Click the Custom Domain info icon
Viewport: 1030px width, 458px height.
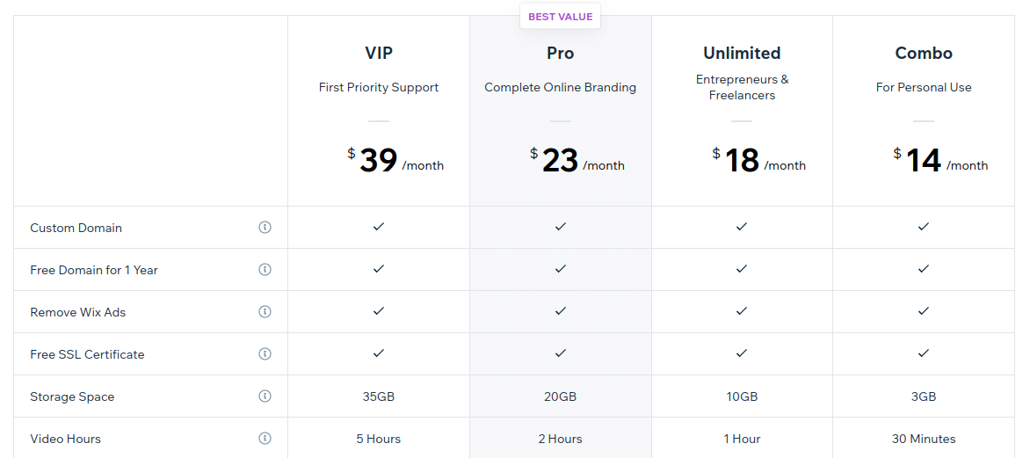point(265,228)
